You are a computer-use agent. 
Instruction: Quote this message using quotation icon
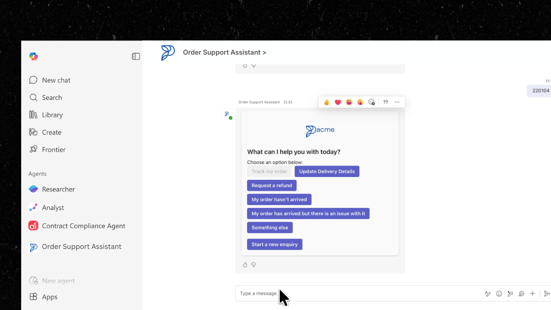(x=386, y=102)
